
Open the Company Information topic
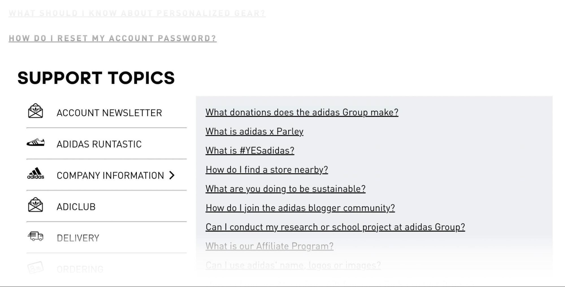110,176
